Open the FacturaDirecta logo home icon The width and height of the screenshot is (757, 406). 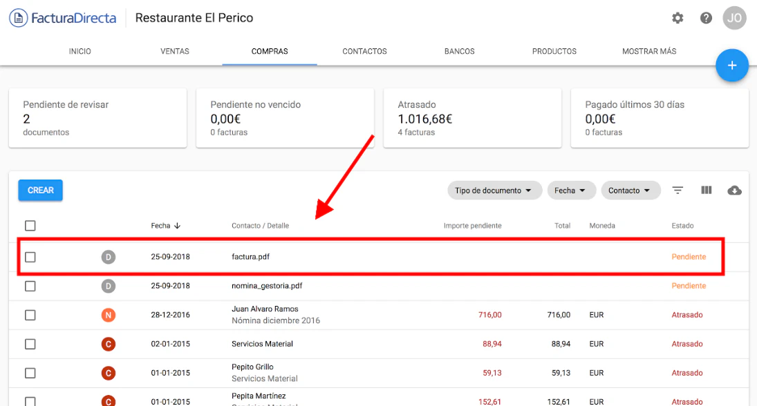pyautogui.click(x=17, y=18)
